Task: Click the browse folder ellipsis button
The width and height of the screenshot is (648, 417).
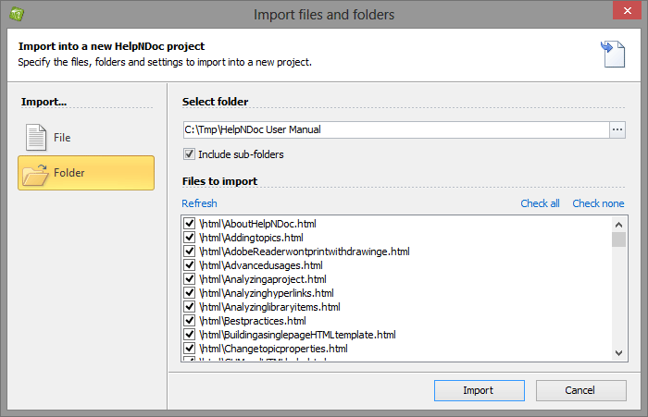Action: [x=617, y=129]
